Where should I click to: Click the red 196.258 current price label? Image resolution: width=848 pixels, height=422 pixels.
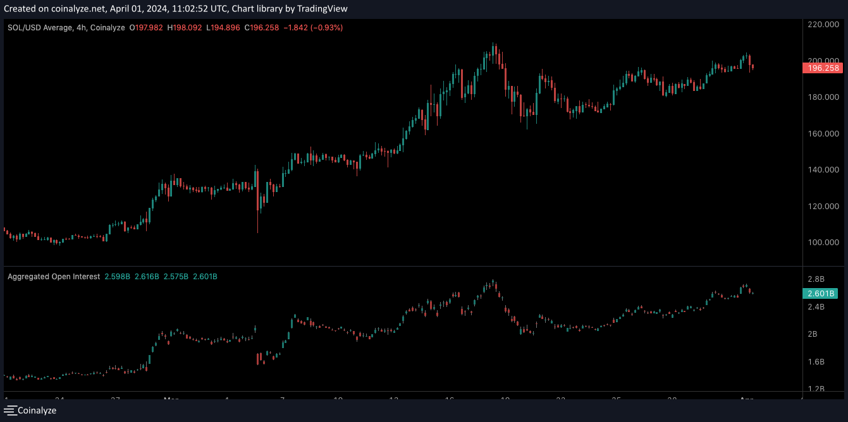tap(824, 68)
